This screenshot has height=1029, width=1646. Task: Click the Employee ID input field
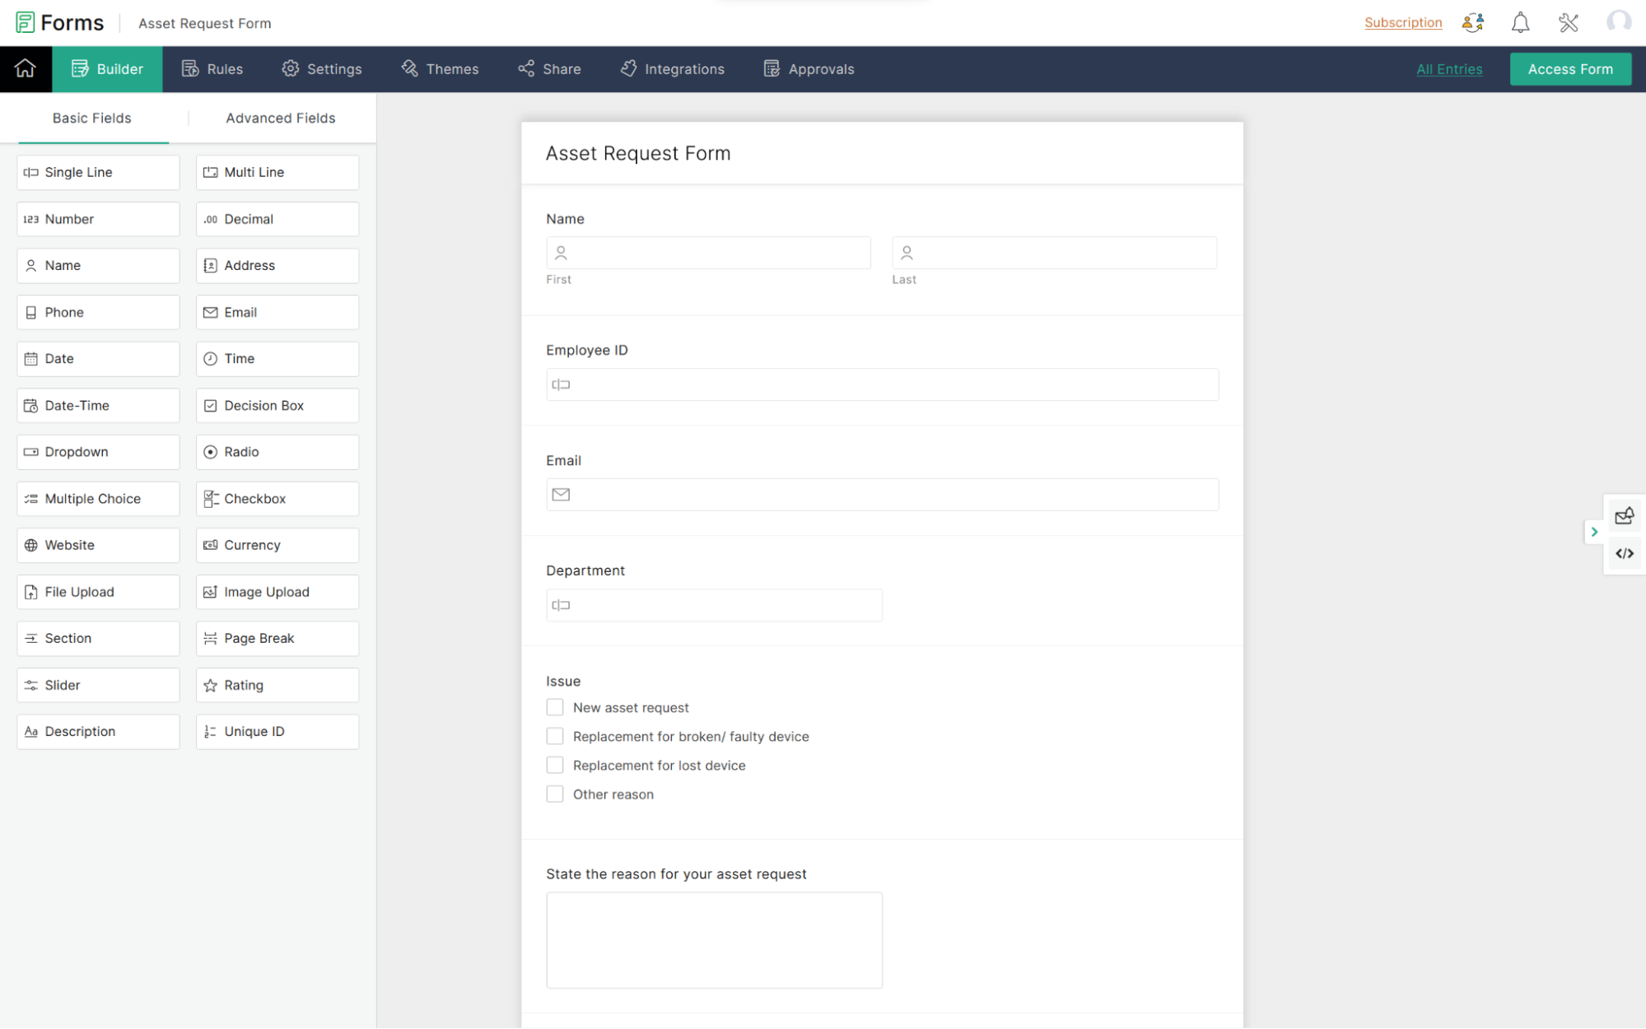coord(882,384)
